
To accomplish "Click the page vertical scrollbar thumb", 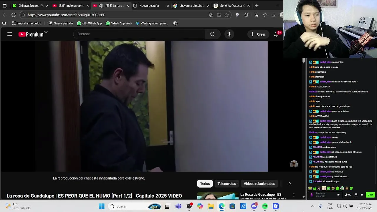I will (x=303, y=60).
